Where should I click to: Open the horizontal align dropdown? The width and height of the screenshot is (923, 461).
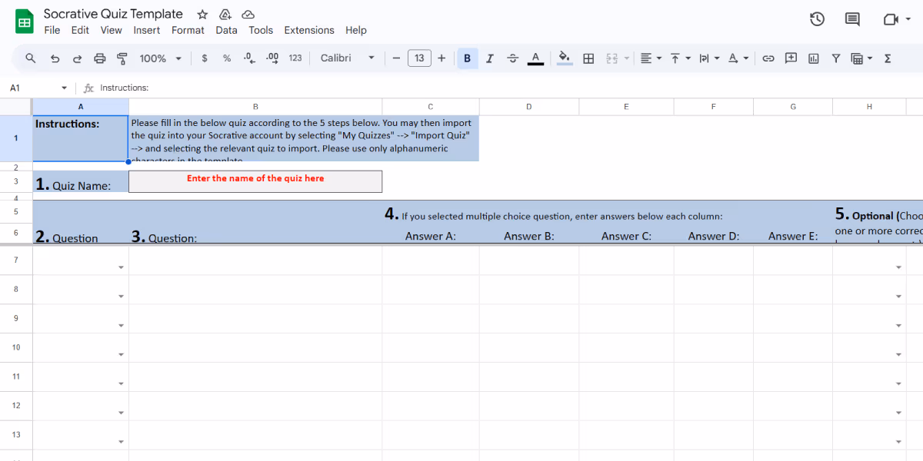coord(651,58)
